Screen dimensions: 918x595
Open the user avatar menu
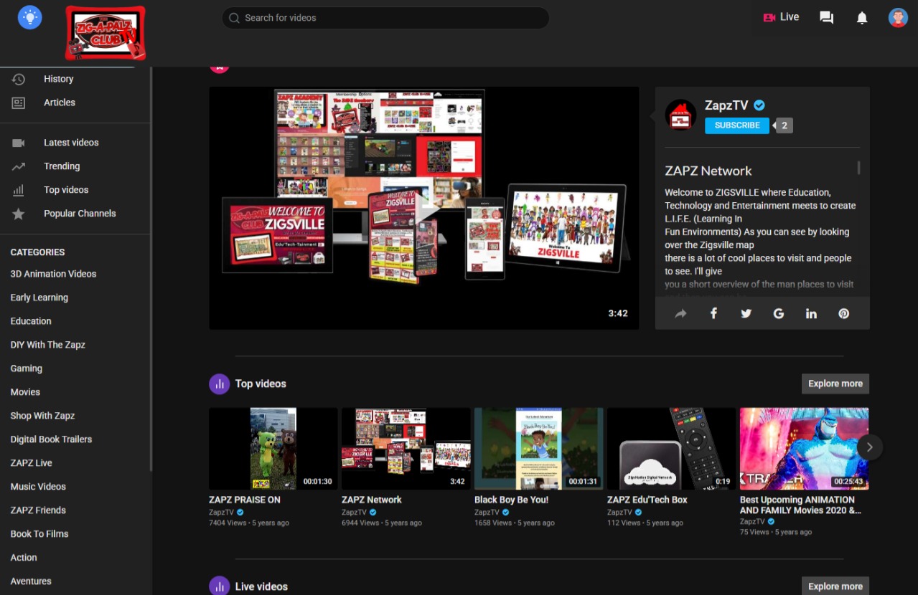tap(898, 18)
